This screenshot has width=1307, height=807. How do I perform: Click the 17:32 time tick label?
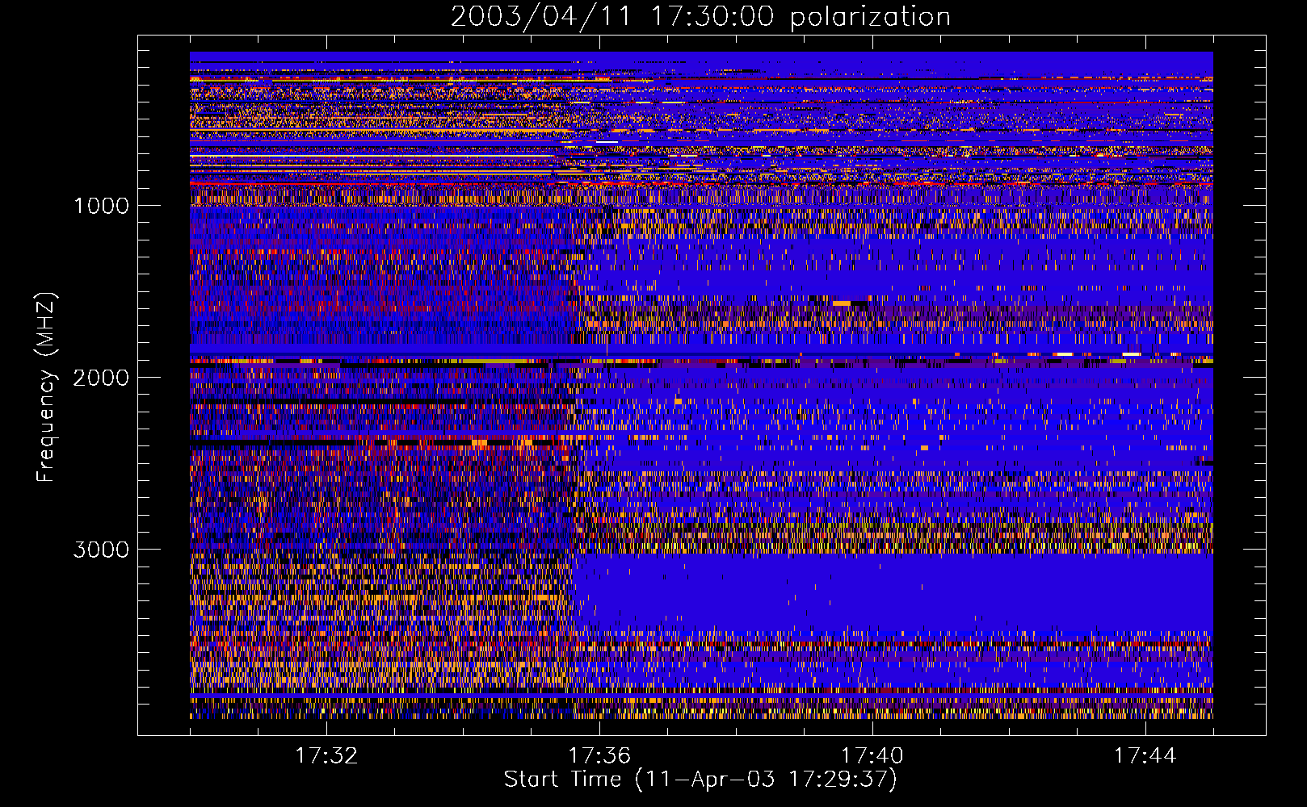coord(326,755)
